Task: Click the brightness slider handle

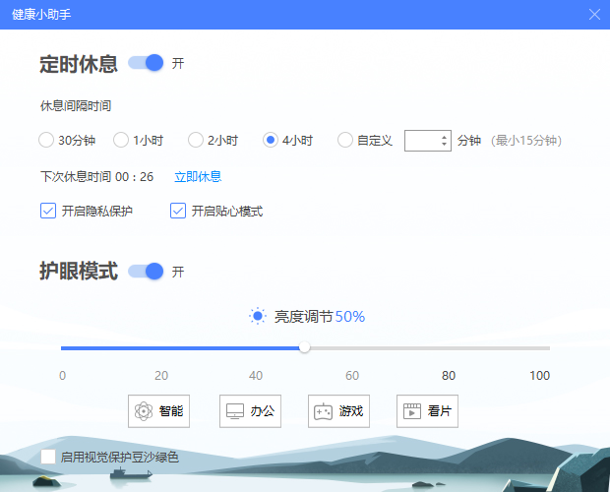Action: click(x=305, y=347)
